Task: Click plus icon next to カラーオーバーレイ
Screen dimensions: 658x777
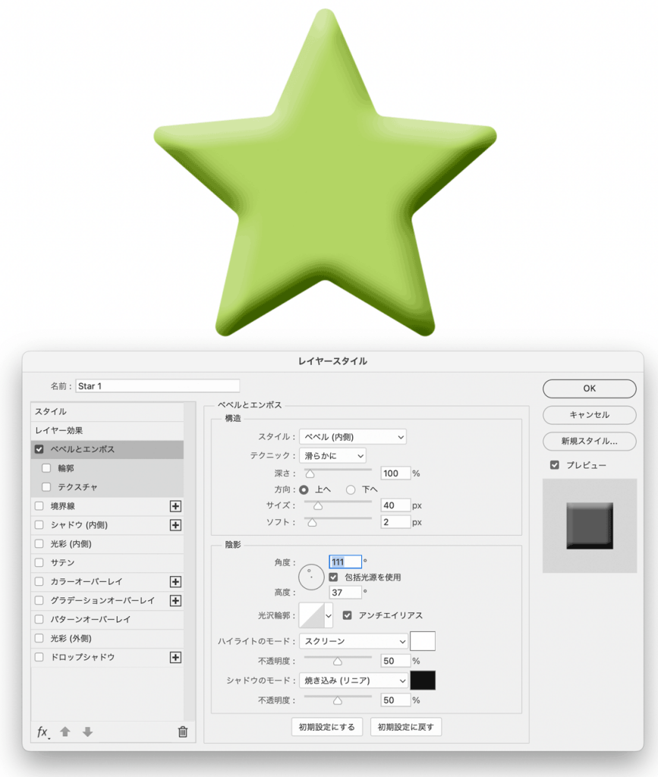Action: pyautogui.click(x=175, y=582)
